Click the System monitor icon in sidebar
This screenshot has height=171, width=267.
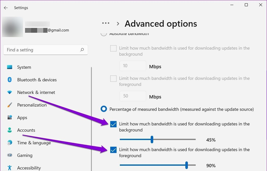pyautogui.click(x=10, y=67)
